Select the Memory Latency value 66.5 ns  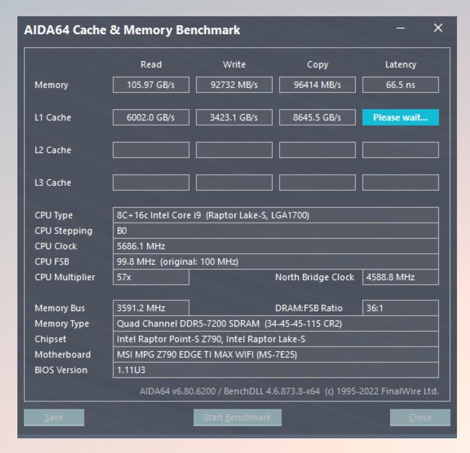tap(400, 85)
